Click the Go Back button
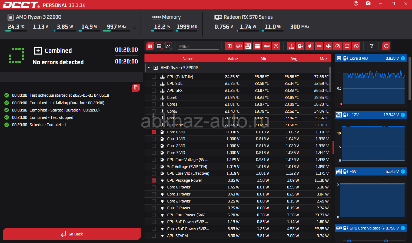Viewport: 412px width, 243px height. [72, 234]
